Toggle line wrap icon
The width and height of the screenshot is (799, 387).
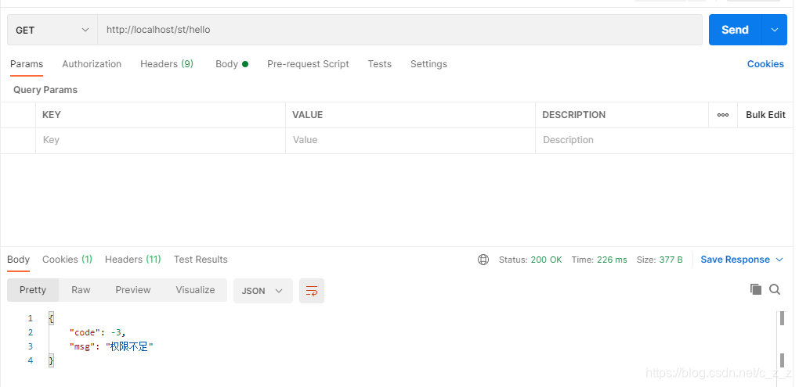pos(311,291)
